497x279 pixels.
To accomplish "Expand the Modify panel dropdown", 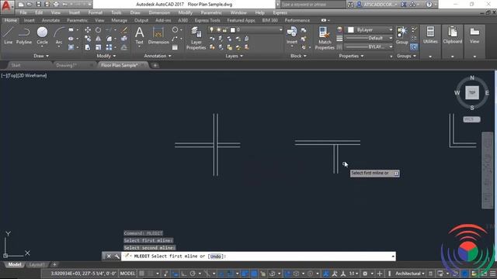I will click(106, 56).
